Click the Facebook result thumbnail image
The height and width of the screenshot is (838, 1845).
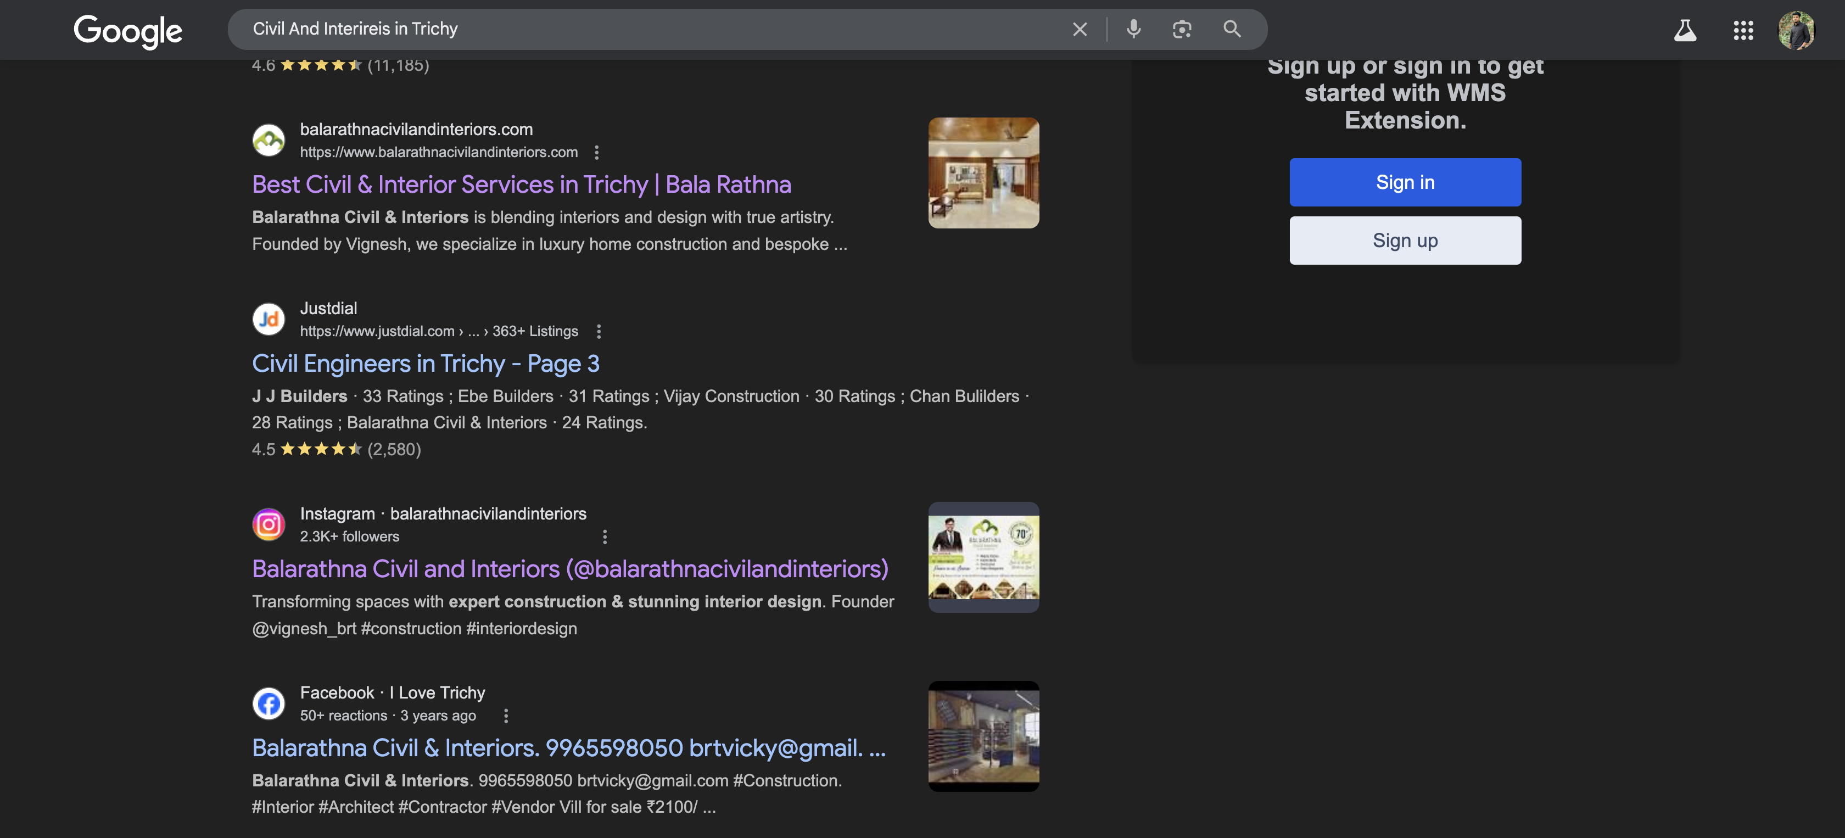[983, 736]
